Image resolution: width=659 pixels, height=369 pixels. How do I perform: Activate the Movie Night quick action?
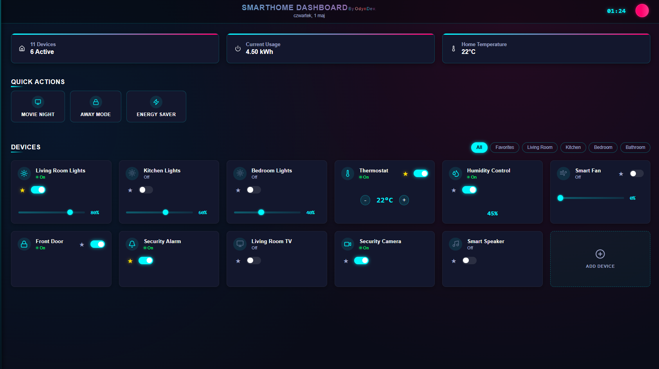[x=38, y=107]
